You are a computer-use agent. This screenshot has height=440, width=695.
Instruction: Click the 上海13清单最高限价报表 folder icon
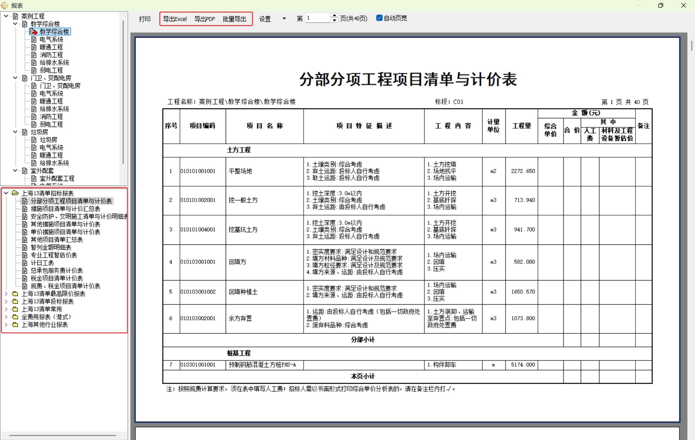click(x=15, y=293)
